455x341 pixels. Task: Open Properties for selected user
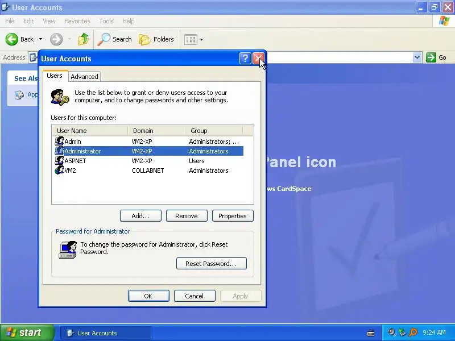(233, 216)
